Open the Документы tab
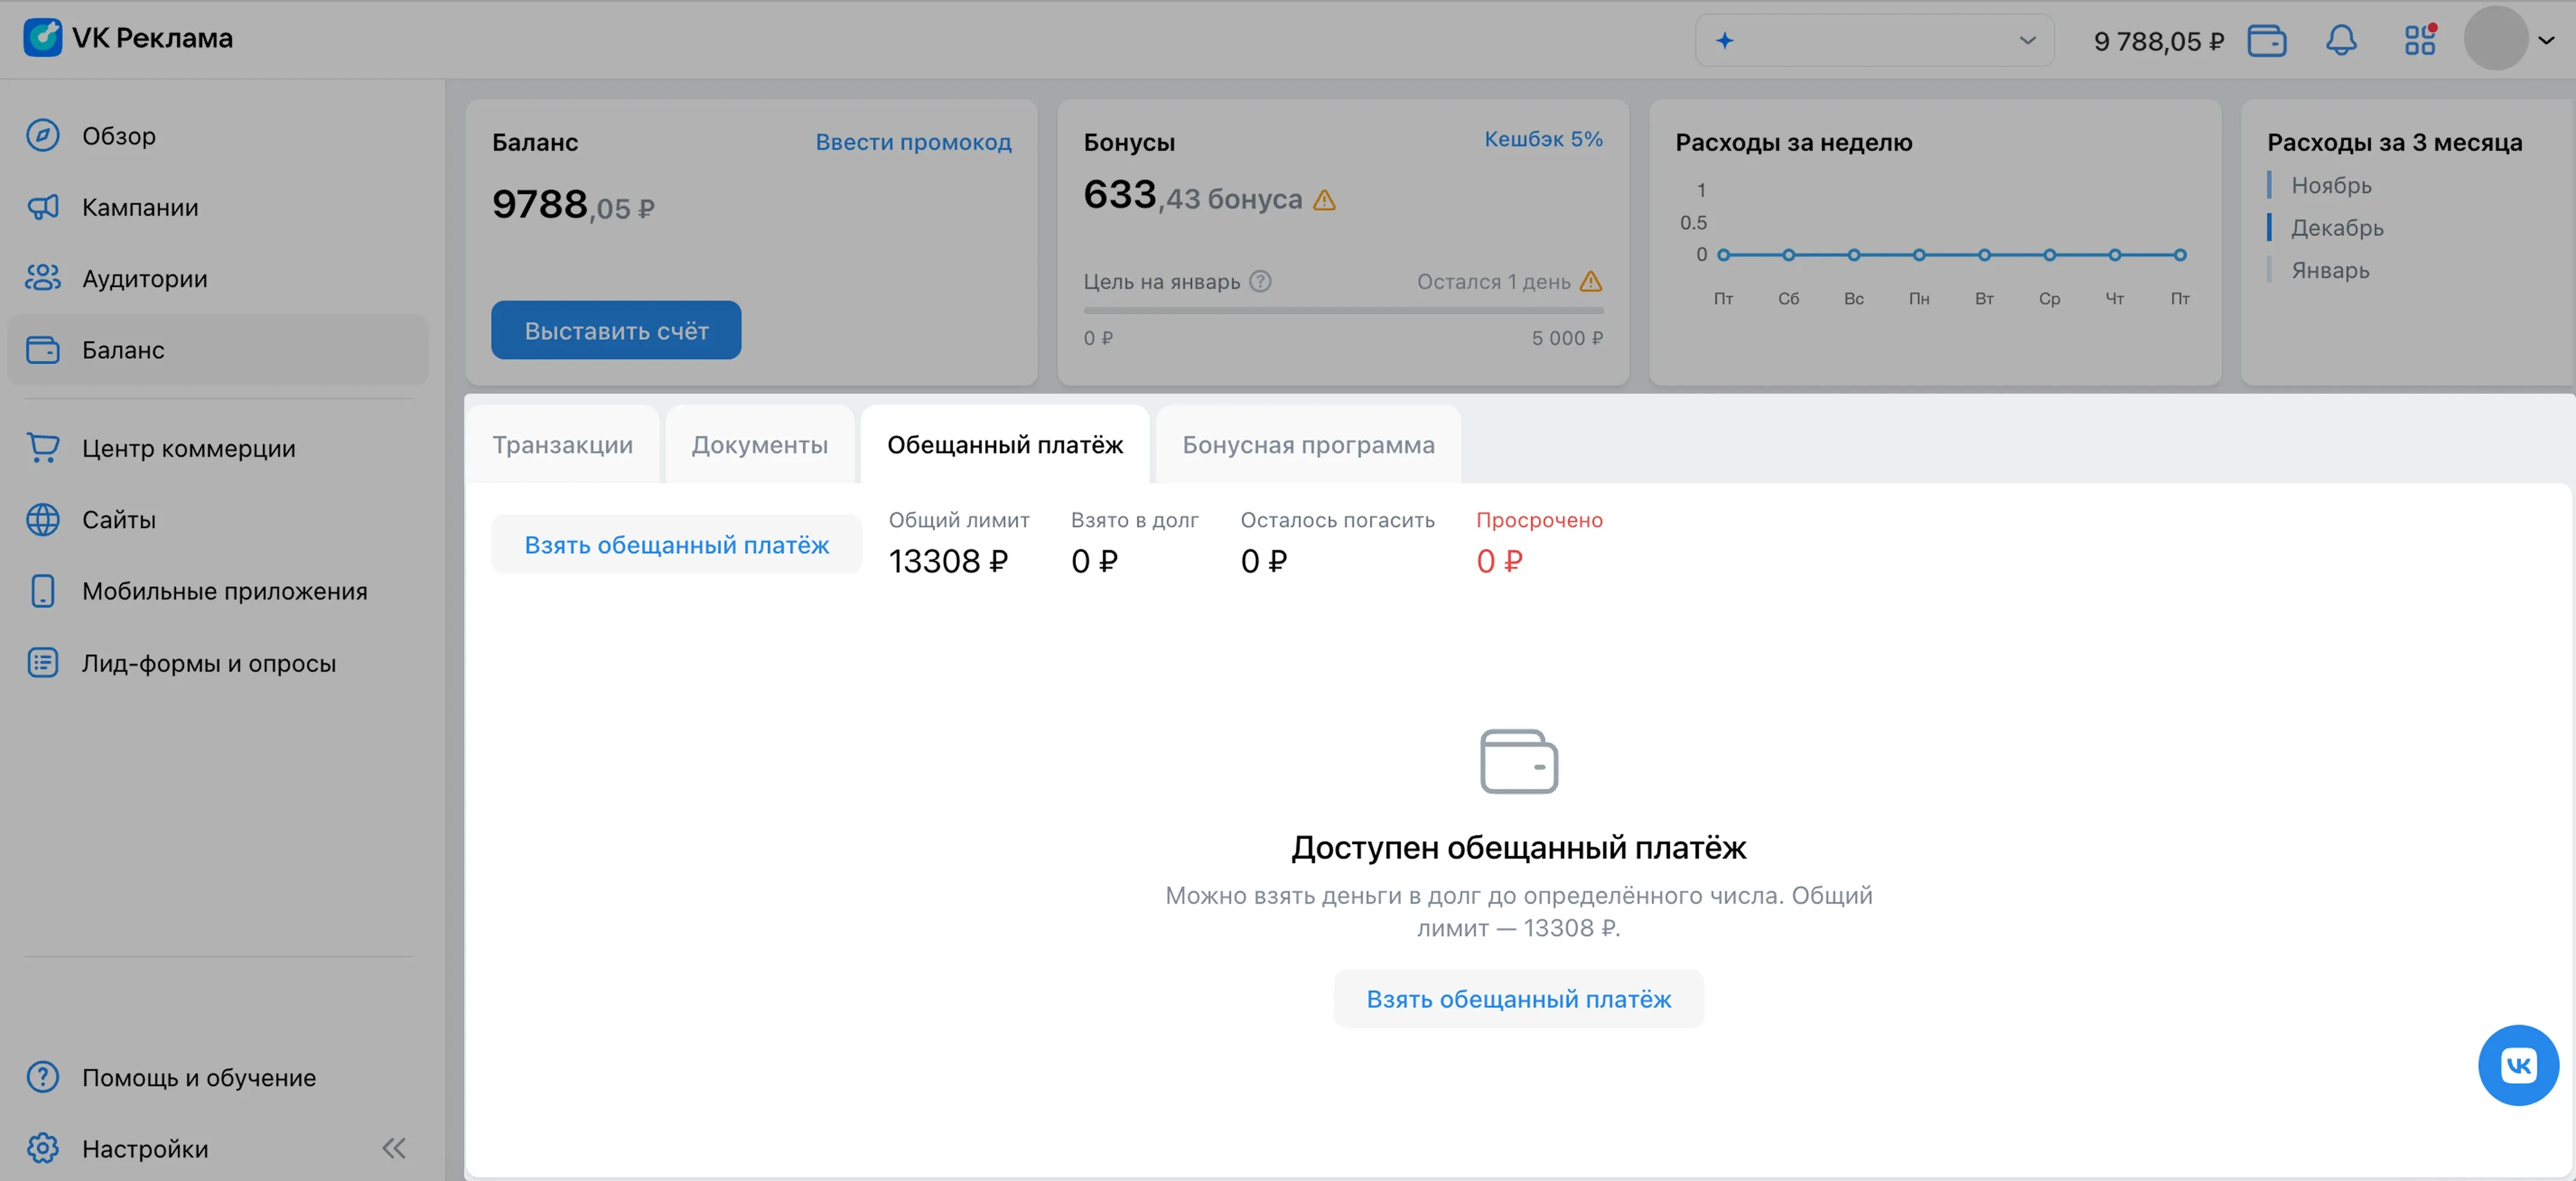 (759, 445)
